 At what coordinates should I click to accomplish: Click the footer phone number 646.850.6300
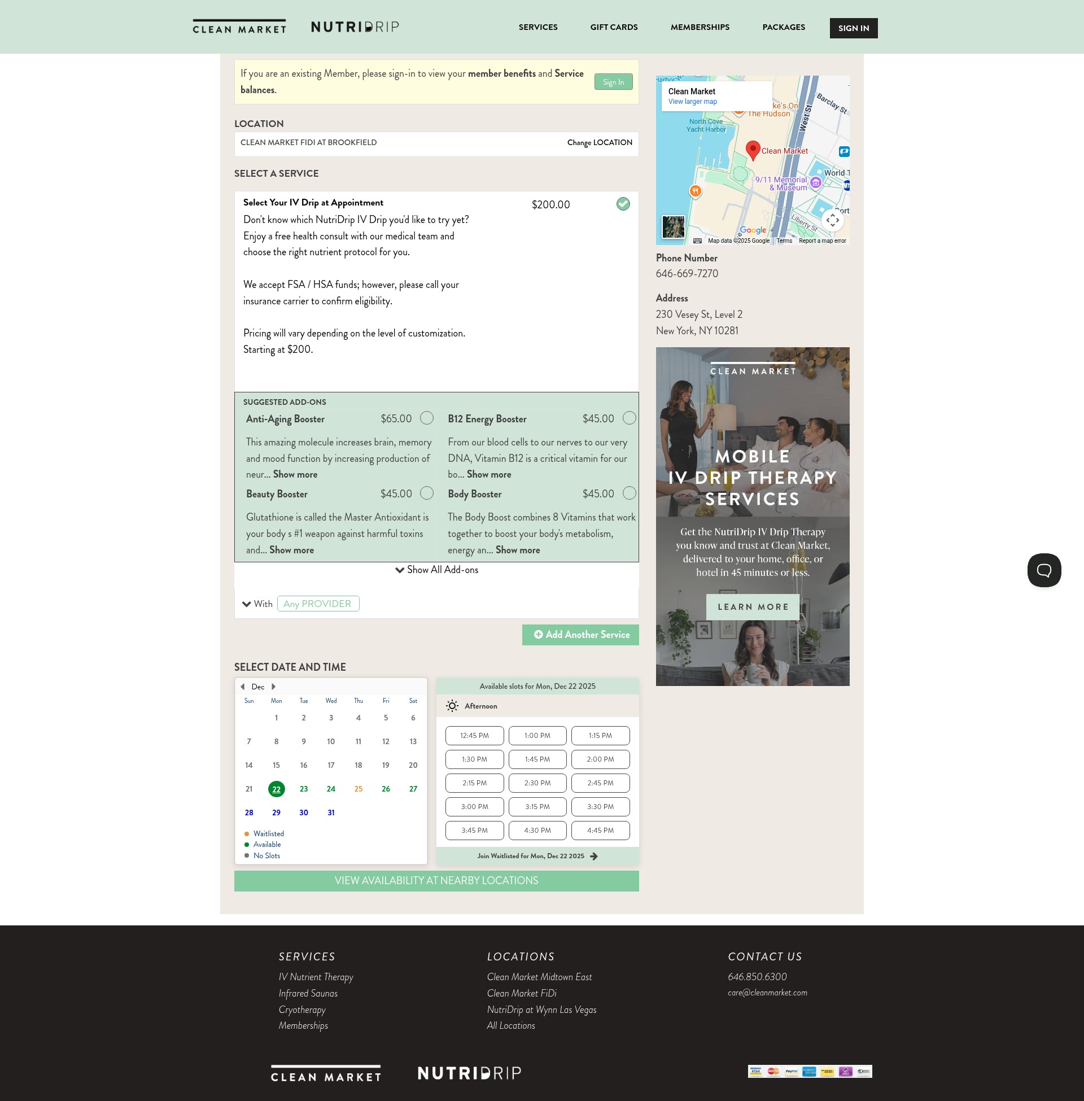pos(757,977)
